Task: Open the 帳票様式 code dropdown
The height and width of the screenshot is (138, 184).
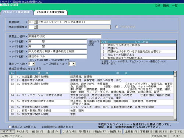Action: [35, 22]
